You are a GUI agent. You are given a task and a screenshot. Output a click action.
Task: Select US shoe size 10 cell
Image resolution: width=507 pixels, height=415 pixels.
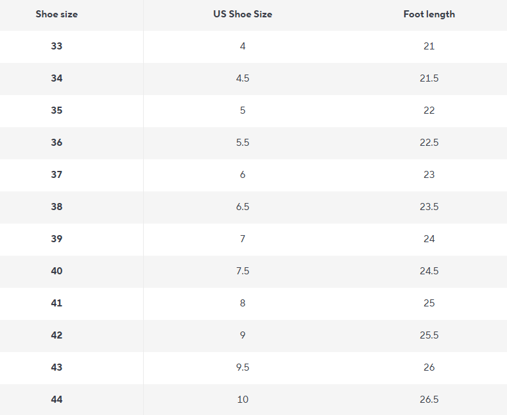click(243, 400)
